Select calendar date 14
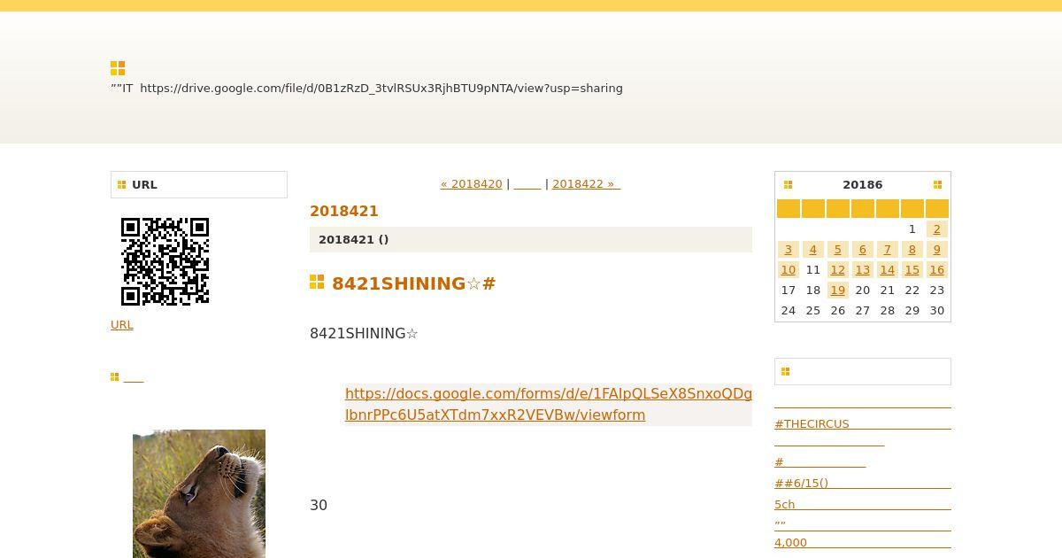This screenshot has height=558, width=1062. click(888, 270)
